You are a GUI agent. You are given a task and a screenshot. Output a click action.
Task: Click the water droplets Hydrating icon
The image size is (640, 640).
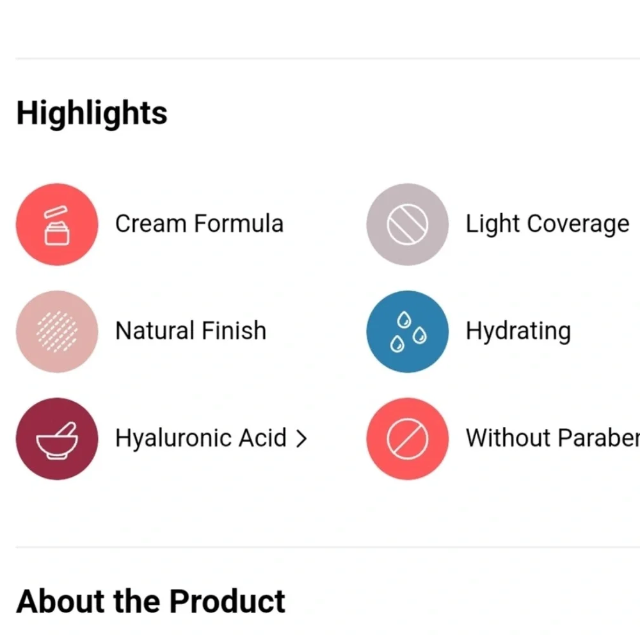[x=408, y=332]
